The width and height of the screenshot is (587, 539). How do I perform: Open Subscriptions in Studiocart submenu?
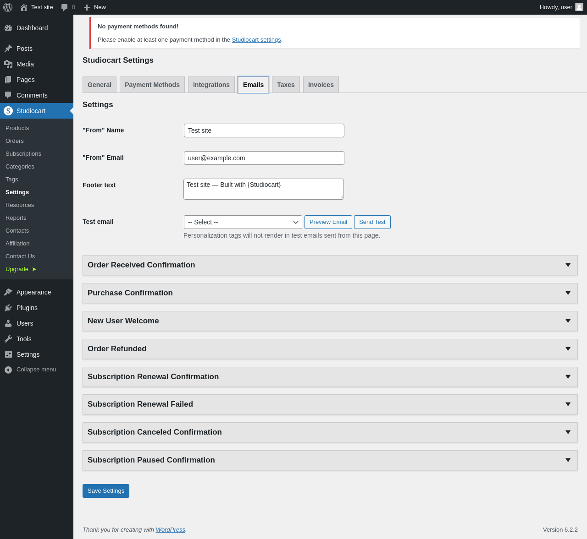[x=23, y=154]
